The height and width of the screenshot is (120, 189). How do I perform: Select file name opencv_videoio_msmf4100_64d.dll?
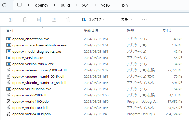pyautogui.click(x=39, y=83)
